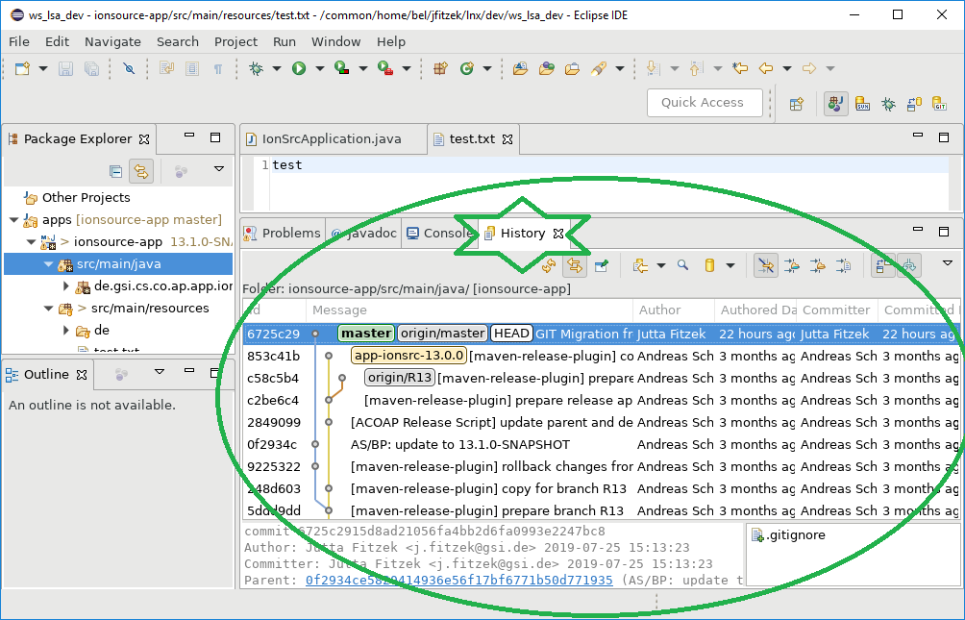Screen dimensions: 965x620
Task: Select the .gitignore file in commit files
Action: point(789,535)
